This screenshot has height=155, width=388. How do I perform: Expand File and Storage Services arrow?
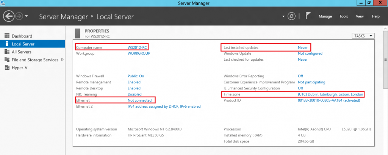pos(62,60)
